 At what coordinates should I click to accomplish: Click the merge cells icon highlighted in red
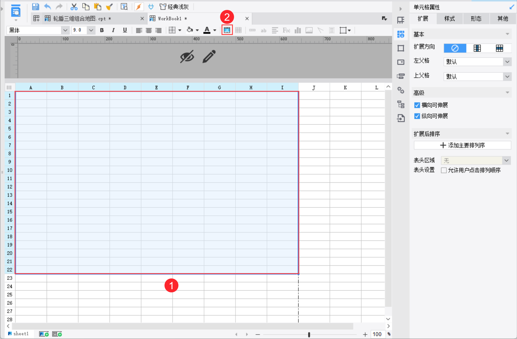[x=227, y=30]
